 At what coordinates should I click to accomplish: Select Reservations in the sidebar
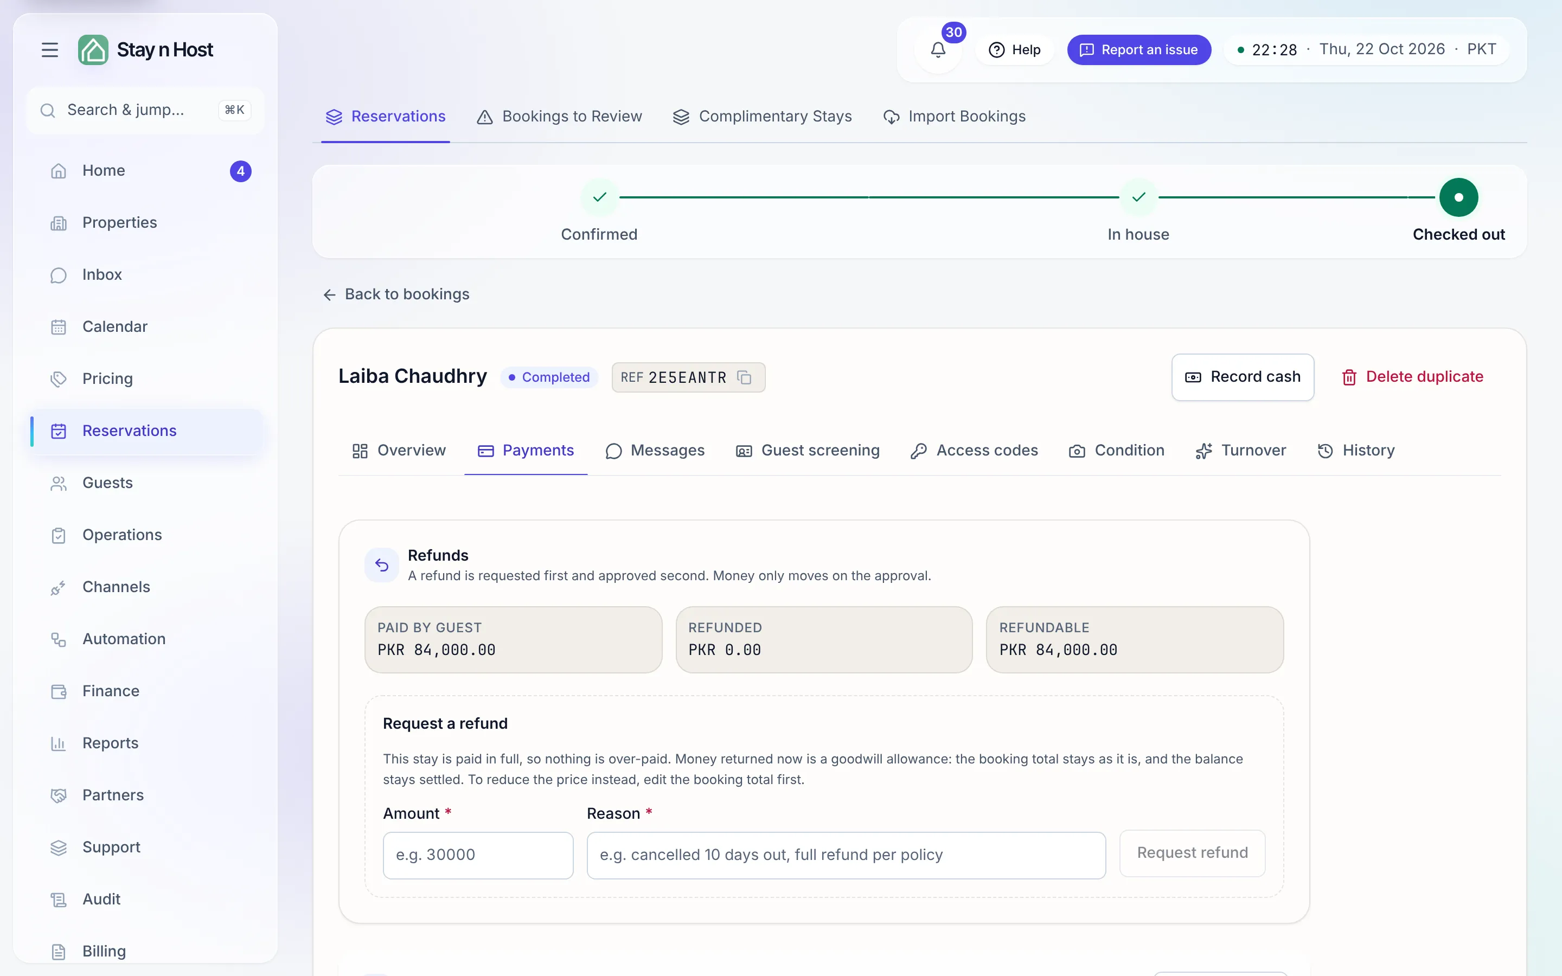[x=146, y=431]
